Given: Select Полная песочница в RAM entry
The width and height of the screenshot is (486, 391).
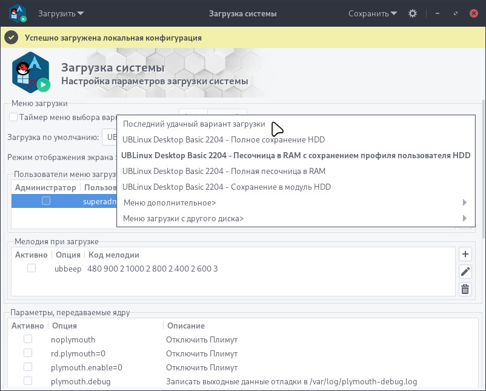Looking at the screenshot, I should click(296, 171).
